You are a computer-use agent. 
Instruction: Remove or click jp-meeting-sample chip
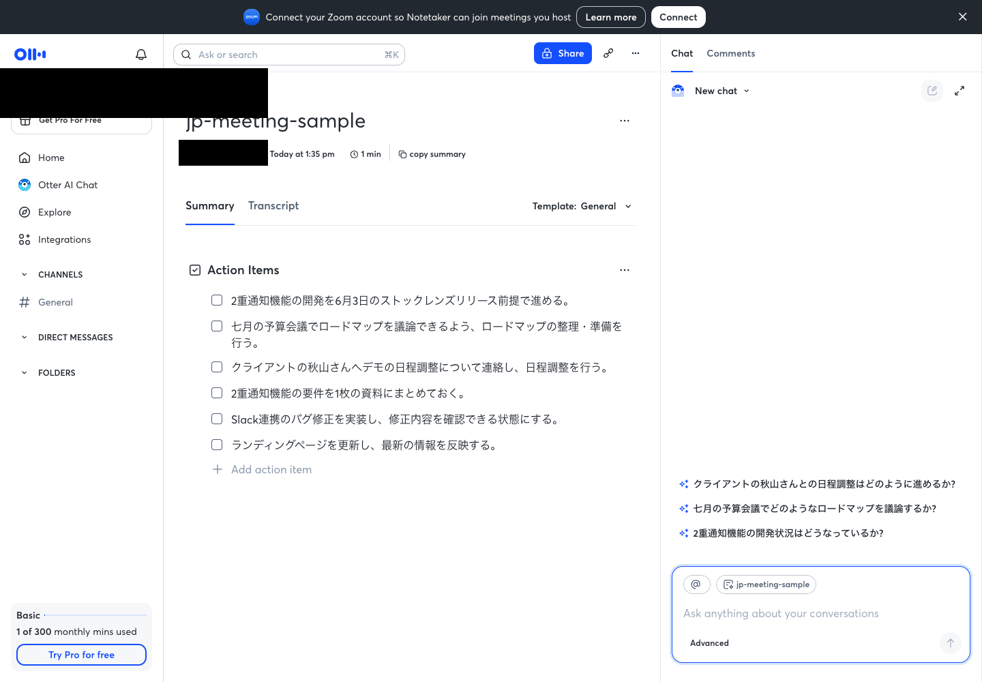point(766,584)
